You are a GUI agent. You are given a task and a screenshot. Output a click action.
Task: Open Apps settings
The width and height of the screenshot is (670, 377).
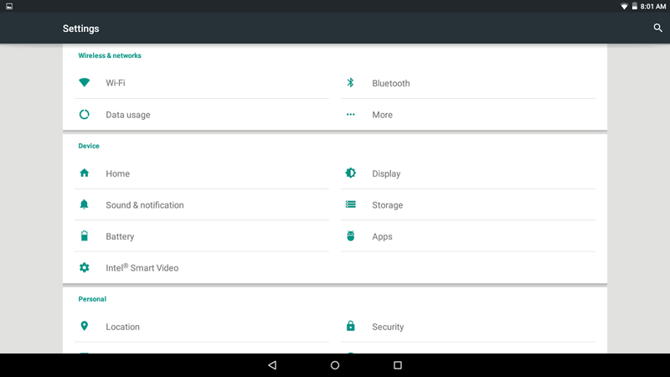pos(468,236)
